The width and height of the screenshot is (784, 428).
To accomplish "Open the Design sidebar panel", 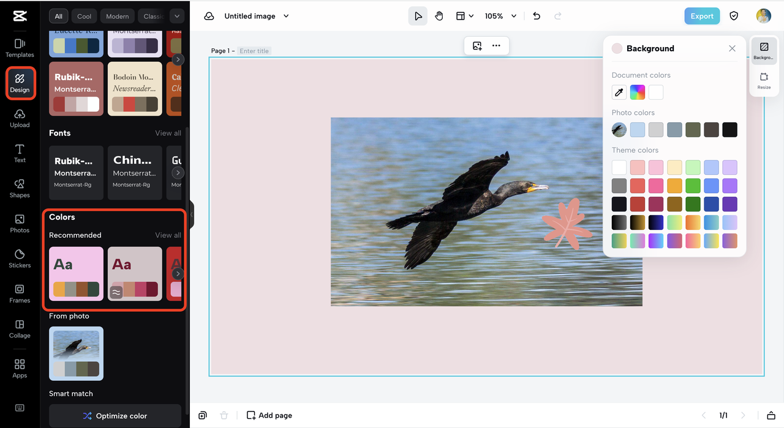I will [20, 83].
